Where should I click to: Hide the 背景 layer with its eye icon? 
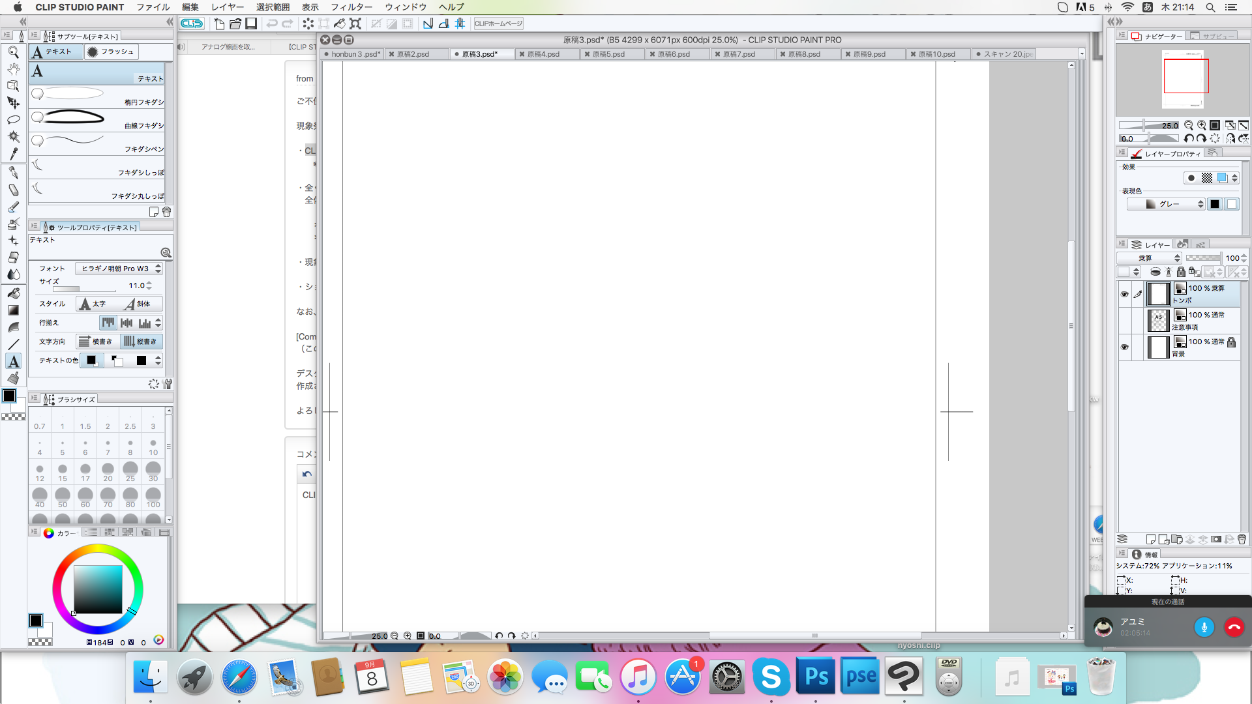pyautogui.click(x=1124, y=347)
